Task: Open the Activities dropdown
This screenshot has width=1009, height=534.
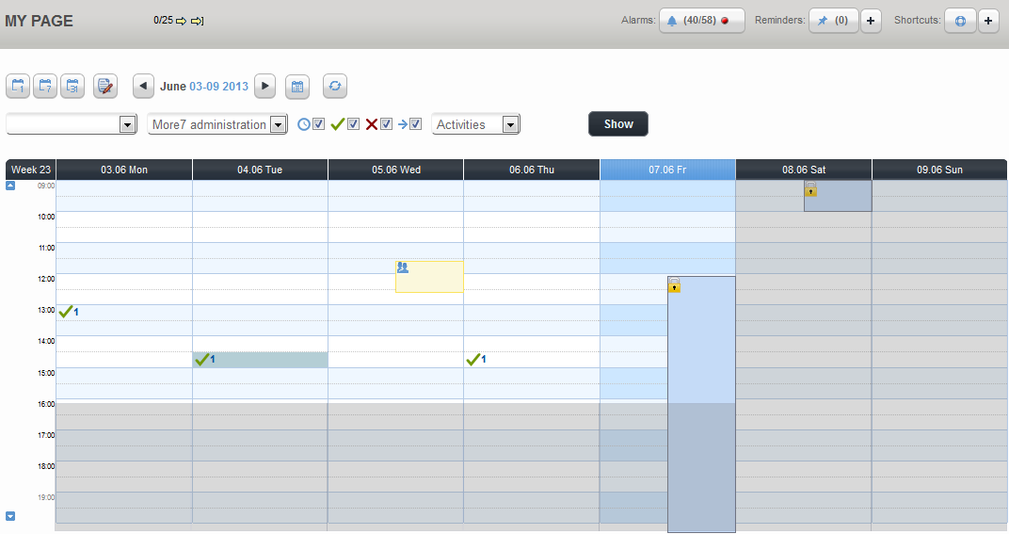Action: pyautogui.click(x=475, y=124)
